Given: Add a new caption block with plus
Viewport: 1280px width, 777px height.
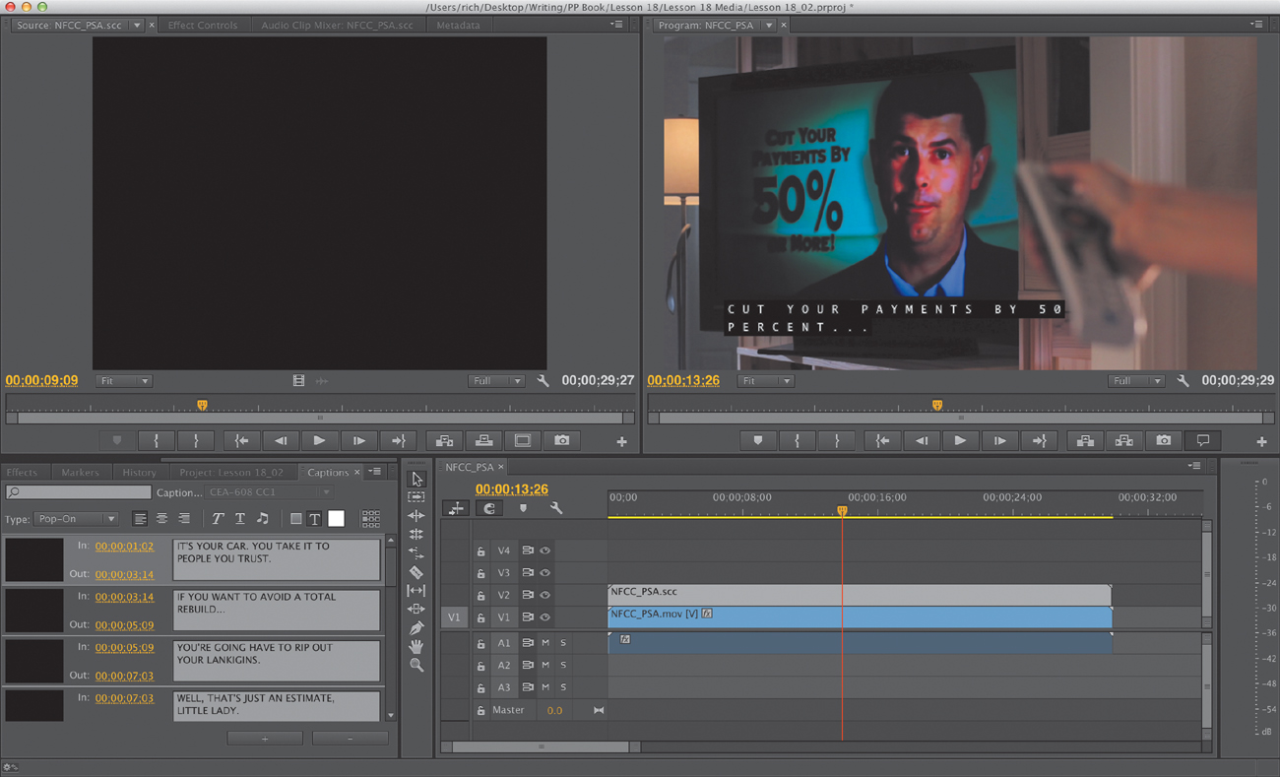Looking at the screenshot, I should pyautogui.click(x=265, y=739).
